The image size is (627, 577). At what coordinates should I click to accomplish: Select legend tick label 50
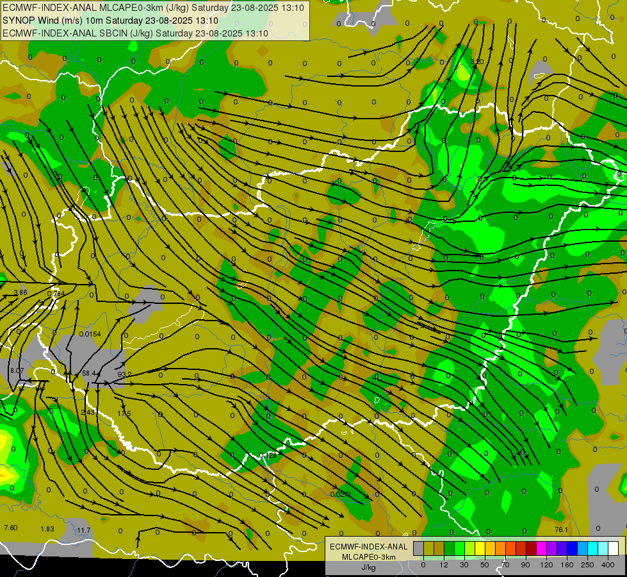[x=485, y=565]
